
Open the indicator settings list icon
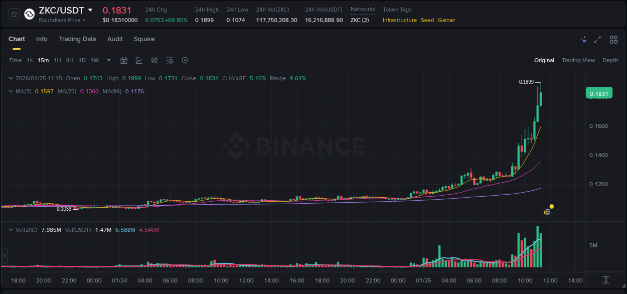coord(170,60)
